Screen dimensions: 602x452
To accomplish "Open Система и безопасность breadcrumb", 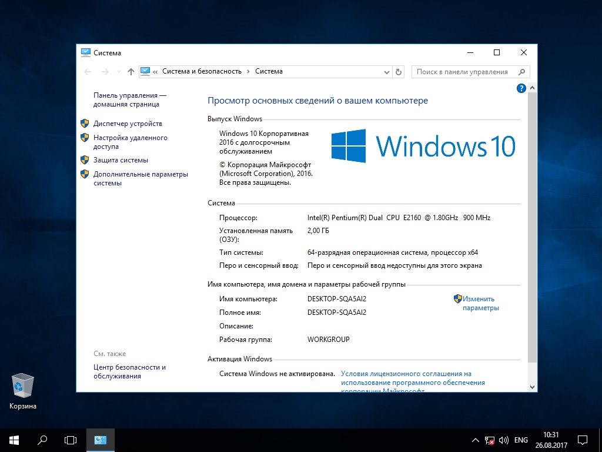I will 202,71.
